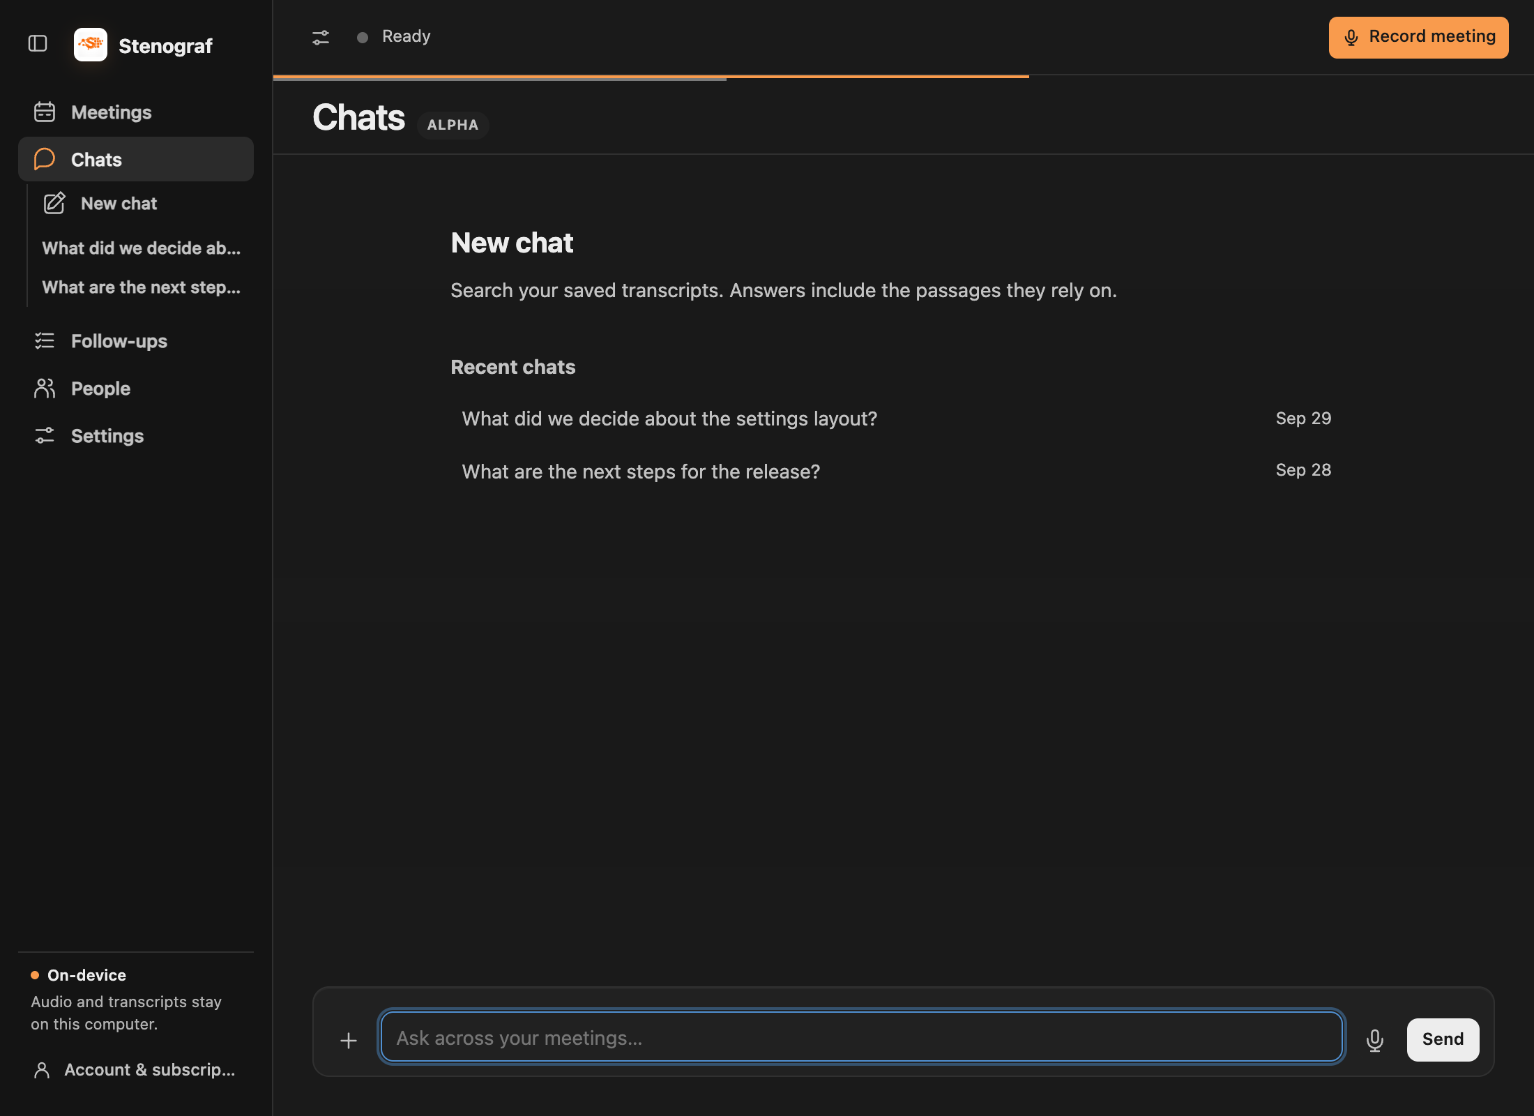Click the 'Sep 29' date
Image resolution: width=1534 pixels, height=1116 pixels.
(1304, 418)
